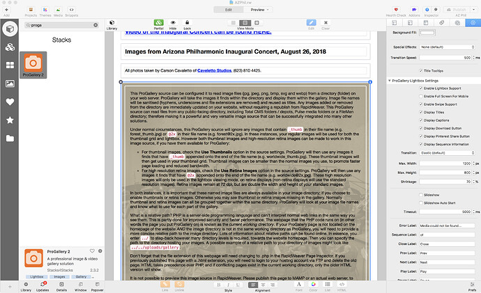Select the single cube sidebar icon
This screenshot has width=481, height=293.
10,29
